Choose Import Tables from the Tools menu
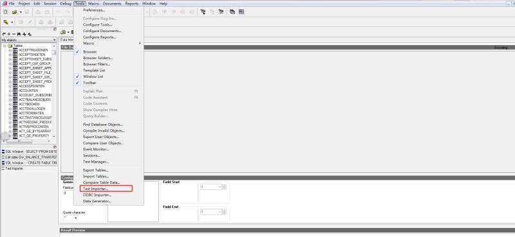This screenshot has height=237, width=515. click(x=96, y=177)
